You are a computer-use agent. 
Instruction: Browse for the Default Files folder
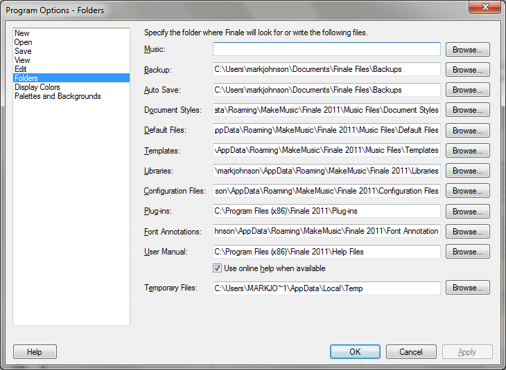click(x=468, y=131)
